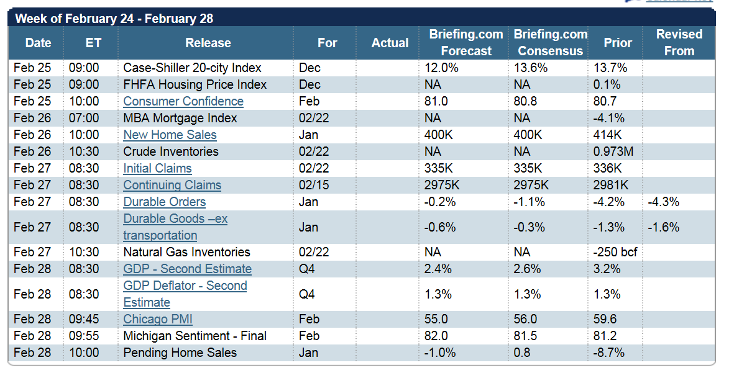
Task: Click GDP Deflator - Second Estimate link
Action: coord(185,286)
